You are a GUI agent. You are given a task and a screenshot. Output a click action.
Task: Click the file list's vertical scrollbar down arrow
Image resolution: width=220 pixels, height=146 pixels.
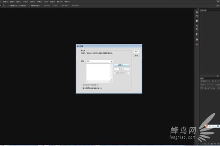(111, 79)
